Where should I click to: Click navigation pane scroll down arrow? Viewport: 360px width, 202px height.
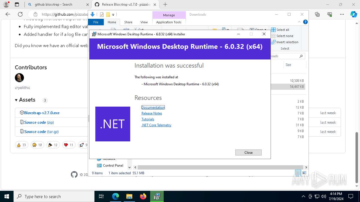129,167
